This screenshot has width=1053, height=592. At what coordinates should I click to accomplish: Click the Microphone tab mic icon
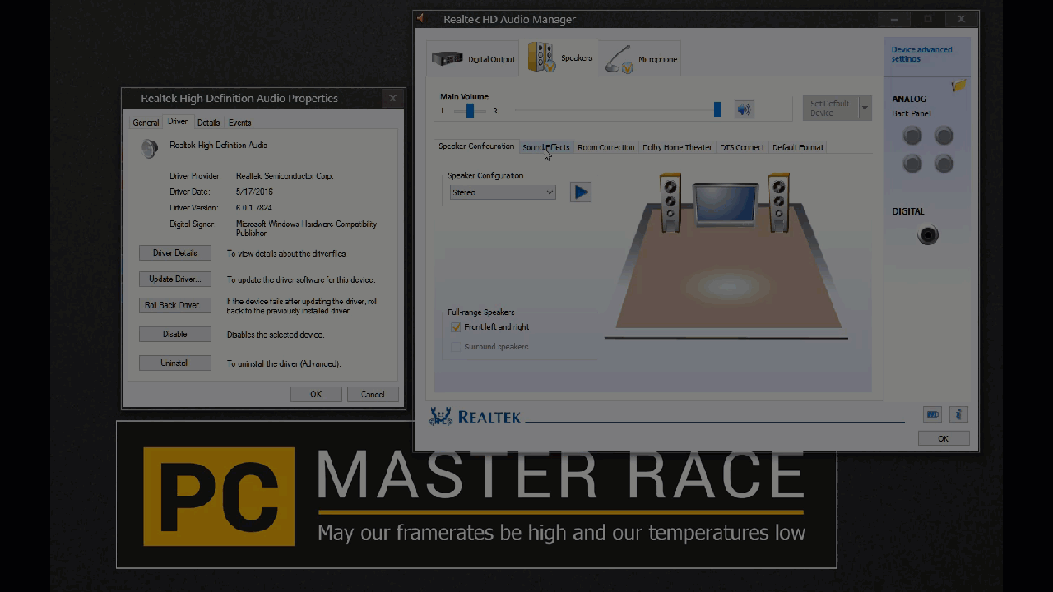pos(619,60)
